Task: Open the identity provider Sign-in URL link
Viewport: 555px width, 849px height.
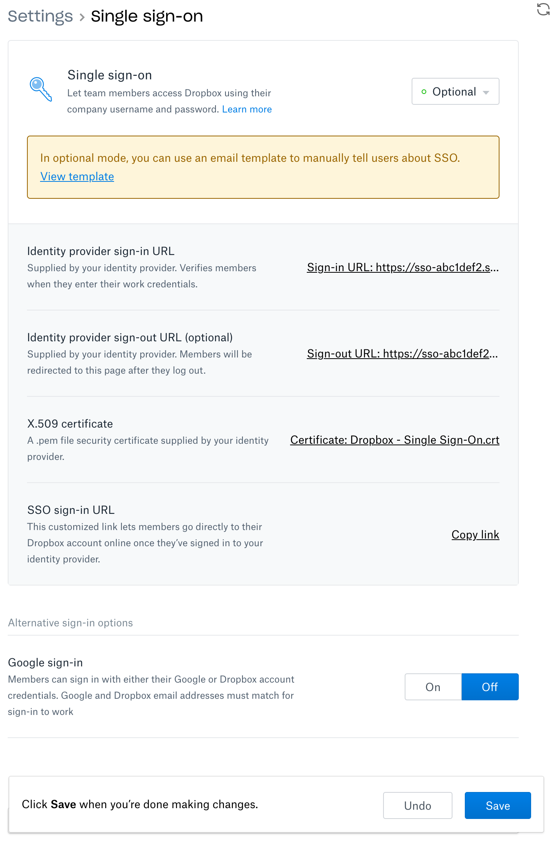Action: click(403, 268)
